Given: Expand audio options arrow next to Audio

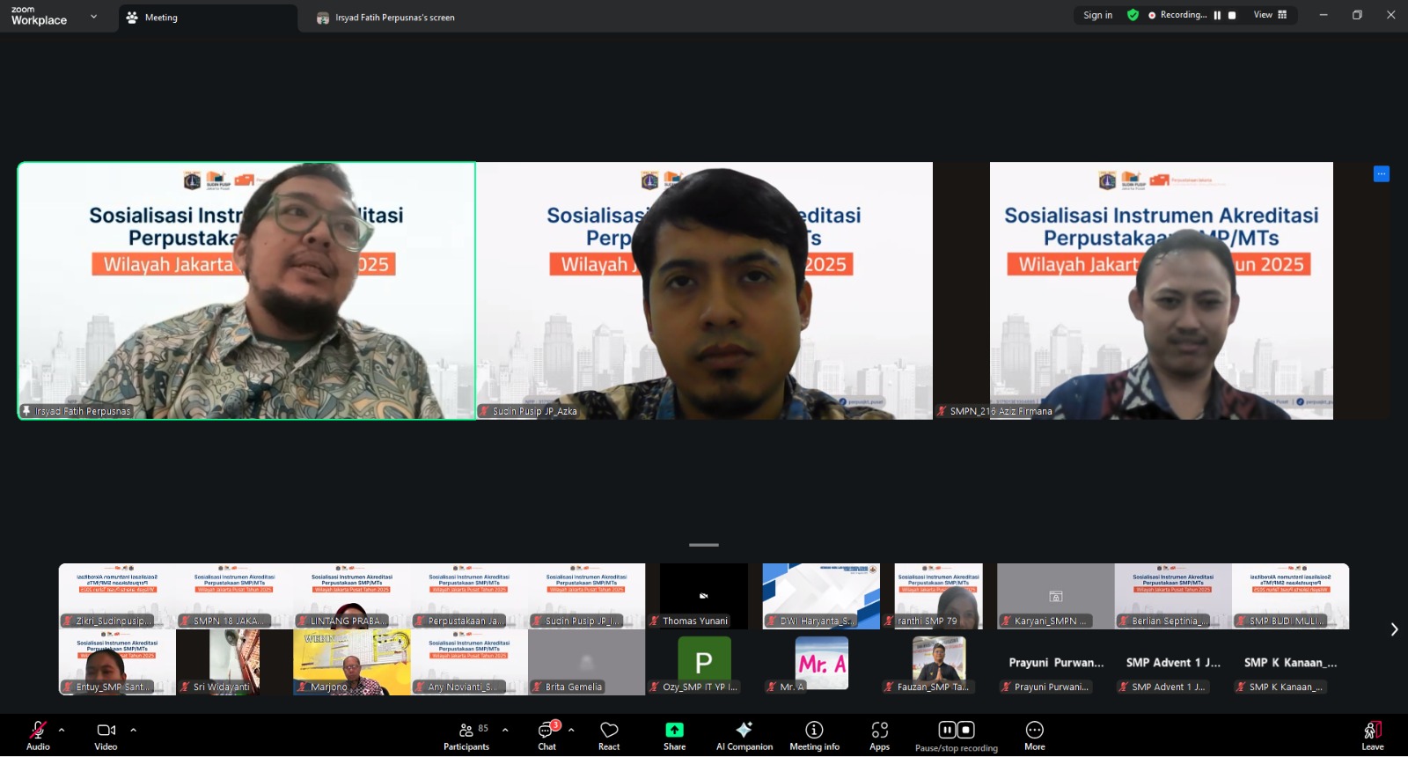Looking at the screenshot, I should pos(62,730).
